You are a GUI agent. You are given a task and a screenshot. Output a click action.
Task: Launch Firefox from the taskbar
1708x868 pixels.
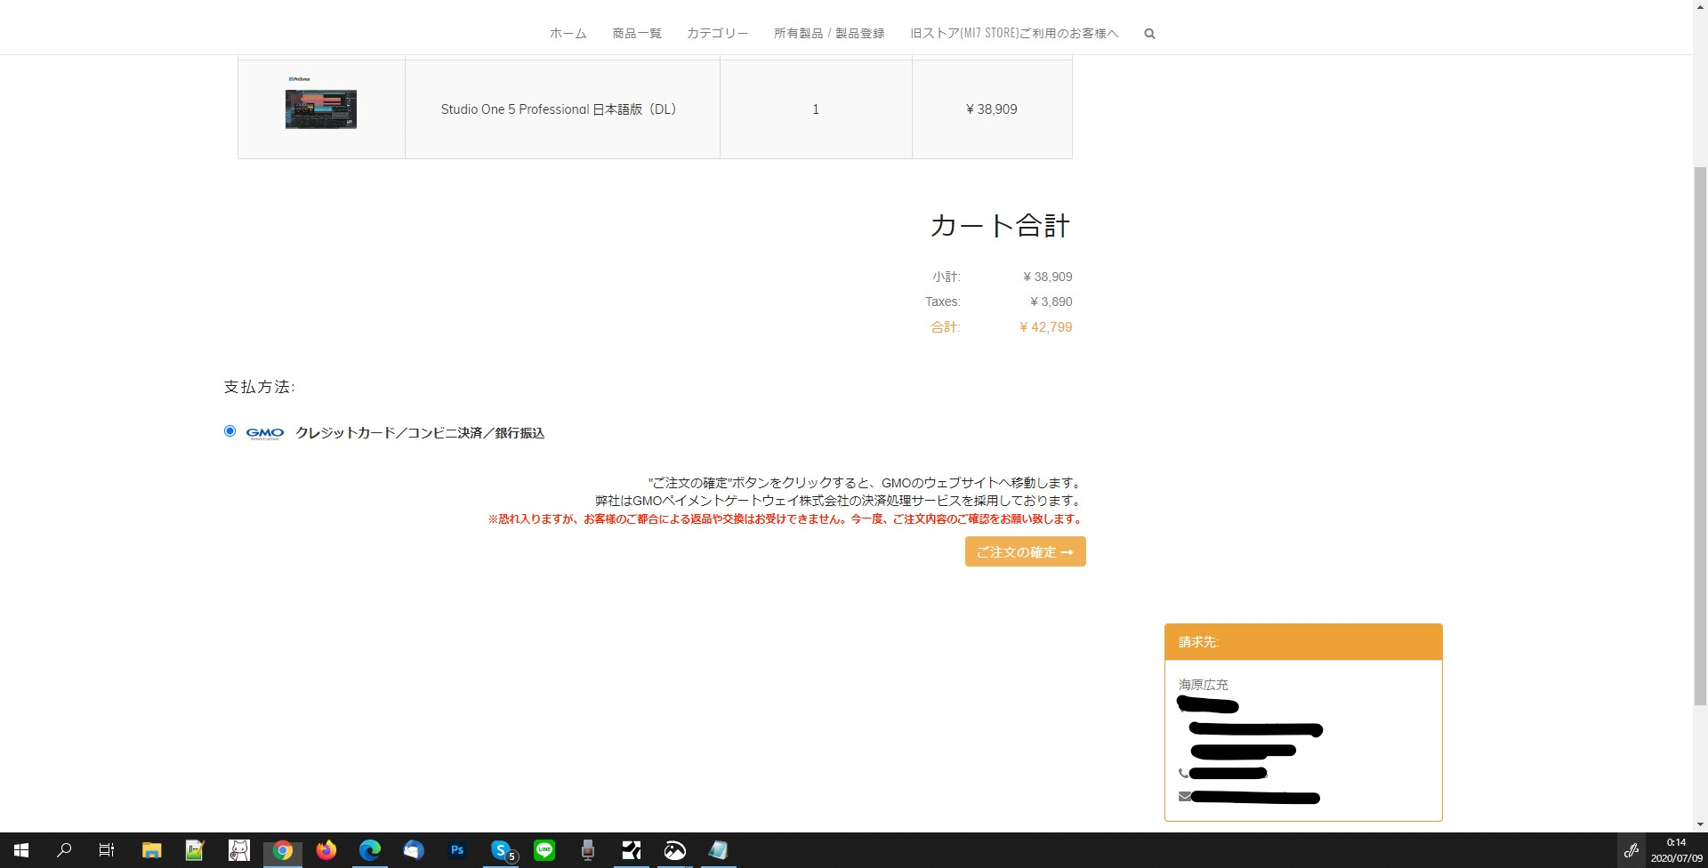[x=326, y=850]
